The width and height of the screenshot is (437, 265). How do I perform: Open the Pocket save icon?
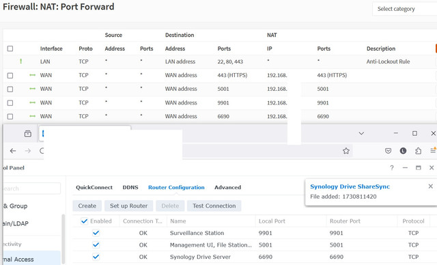tap(388, 151)
